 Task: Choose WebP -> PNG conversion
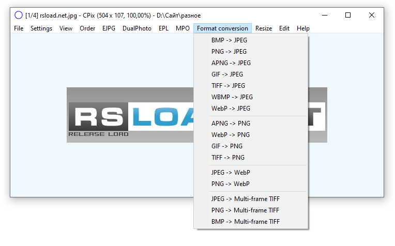click(251, 135)
